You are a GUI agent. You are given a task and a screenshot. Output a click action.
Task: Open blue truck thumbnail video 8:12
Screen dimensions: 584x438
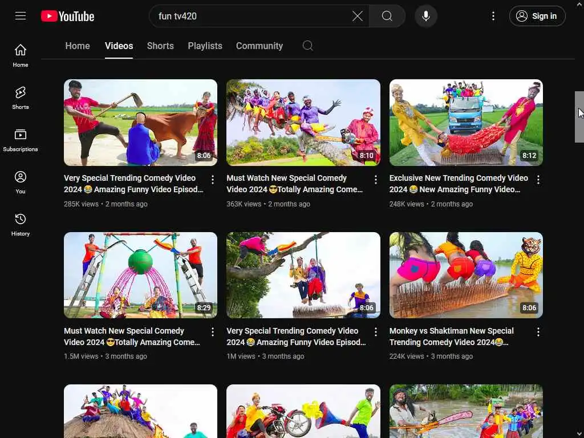pyautogui.click(x=466, y=122)
